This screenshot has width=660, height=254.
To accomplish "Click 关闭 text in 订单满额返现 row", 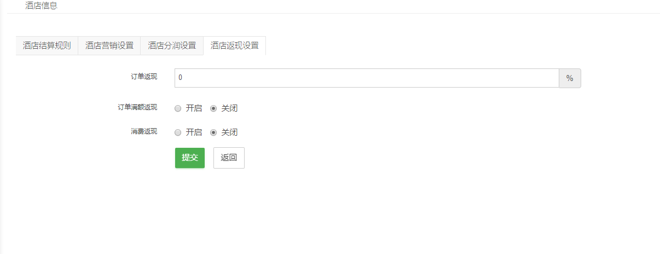I will [229, 108].
